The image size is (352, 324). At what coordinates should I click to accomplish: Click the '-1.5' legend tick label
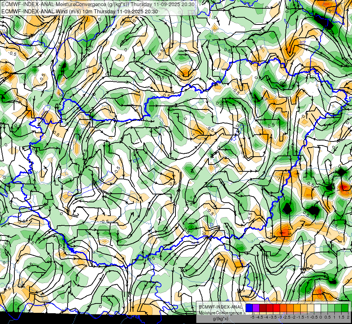coord(300,317)
